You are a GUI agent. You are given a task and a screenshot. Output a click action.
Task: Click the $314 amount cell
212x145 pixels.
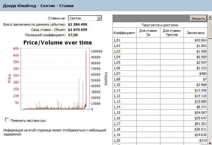[x=196, y=140]
